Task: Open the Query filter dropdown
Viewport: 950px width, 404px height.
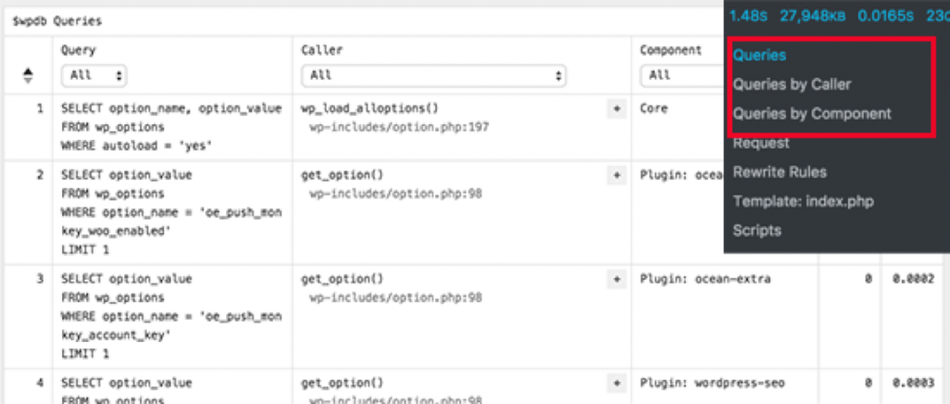Action: click(94, 76)
